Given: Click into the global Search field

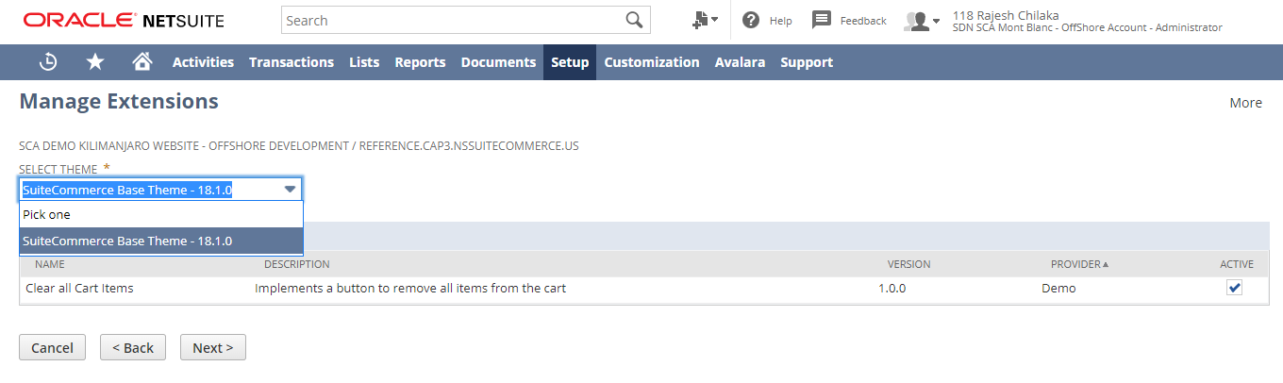Looking at the screenshot, I should click(453, 20).
